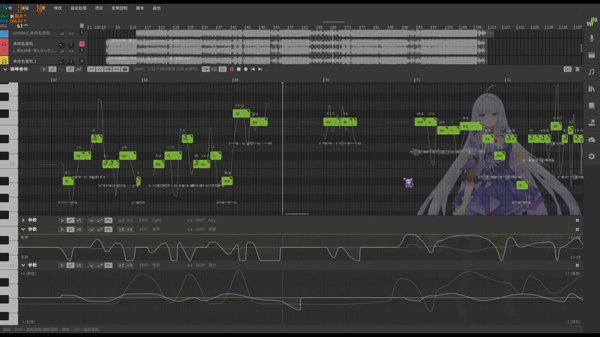The width and height of the screenshot is (600, 337).
Task: Toggle the waveform display button in the piano roll toolbar
Action: pyautogui.click(x=108, y=69)
